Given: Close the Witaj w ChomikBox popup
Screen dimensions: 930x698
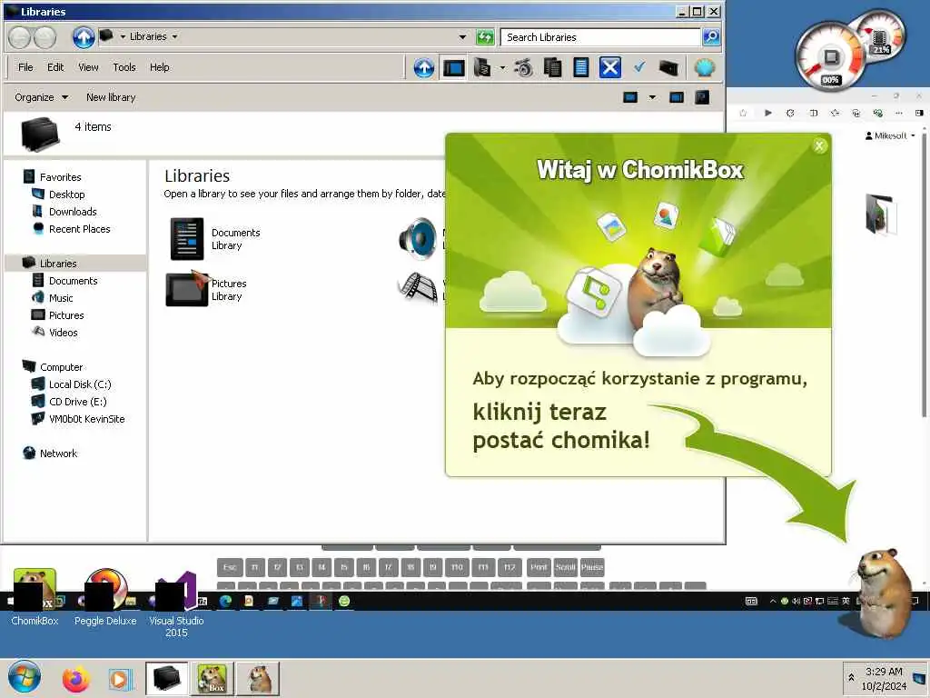Looking at the screenshot, I should [x=820, y=145].
